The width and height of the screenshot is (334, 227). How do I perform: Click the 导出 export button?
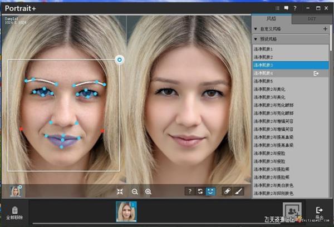coord(320,212)
